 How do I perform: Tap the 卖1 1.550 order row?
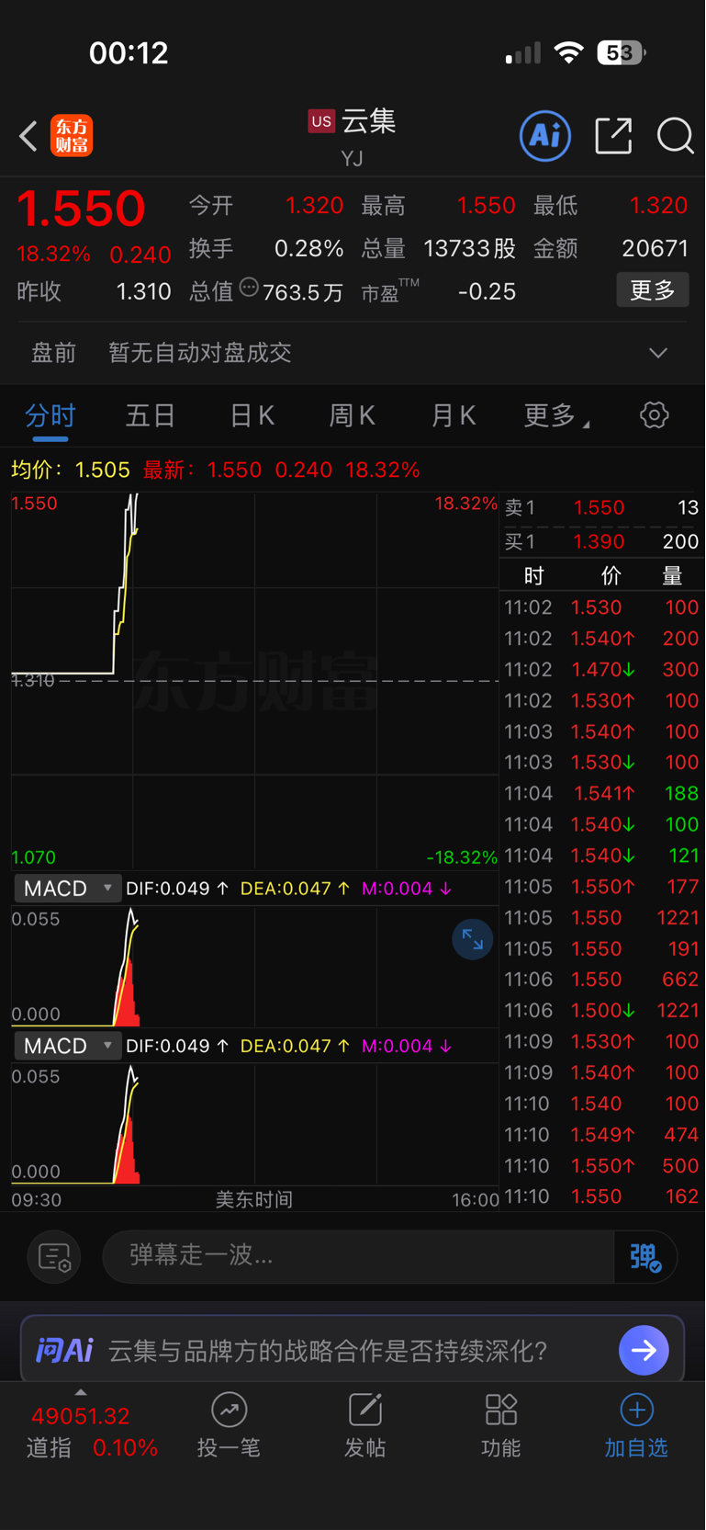coord(601,507)
